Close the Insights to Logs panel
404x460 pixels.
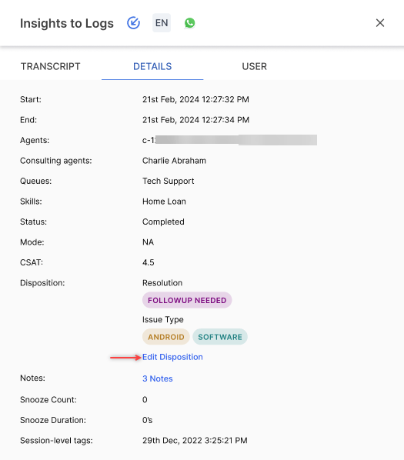coord(380,23)
